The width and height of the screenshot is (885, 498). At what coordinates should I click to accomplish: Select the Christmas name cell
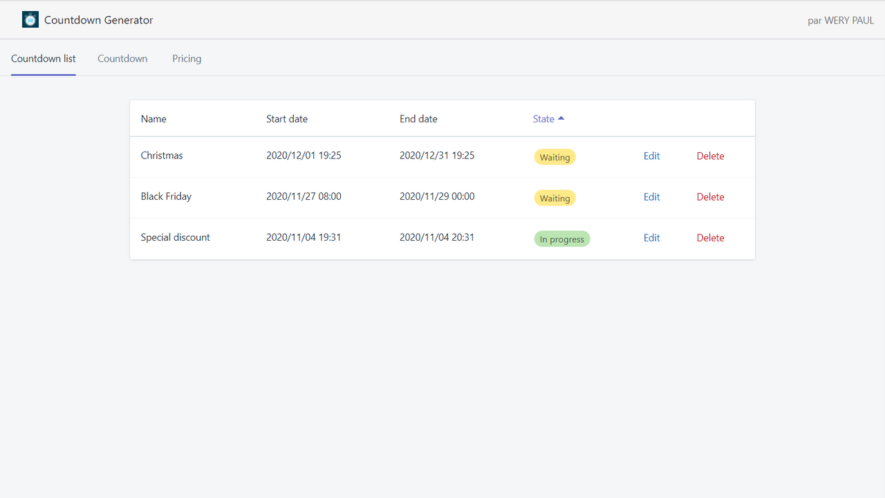(x=162, y=156)
